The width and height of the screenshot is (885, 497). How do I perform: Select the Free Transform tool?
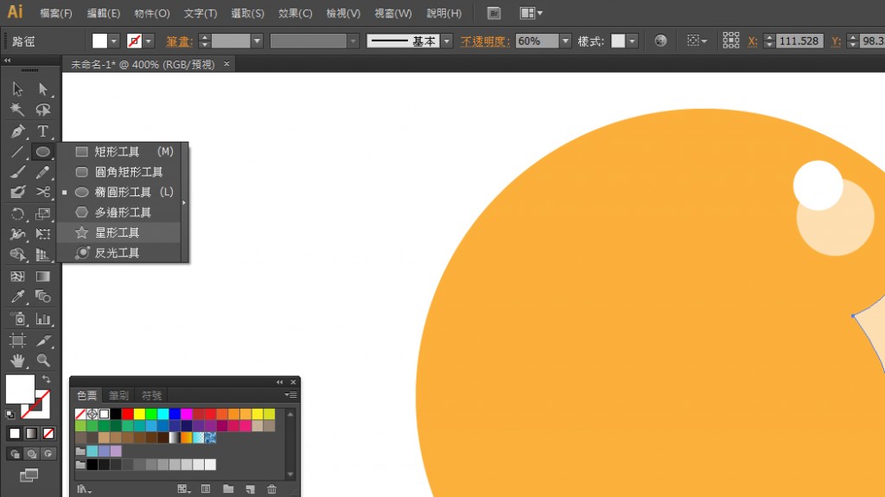43,234
